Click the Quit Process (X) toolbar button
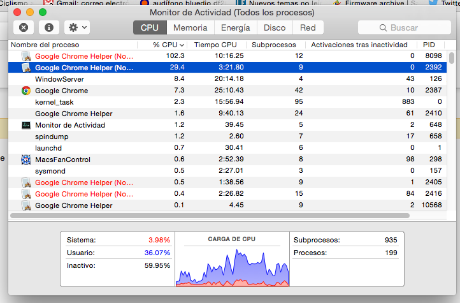The image size is (460, 303). 24,27
